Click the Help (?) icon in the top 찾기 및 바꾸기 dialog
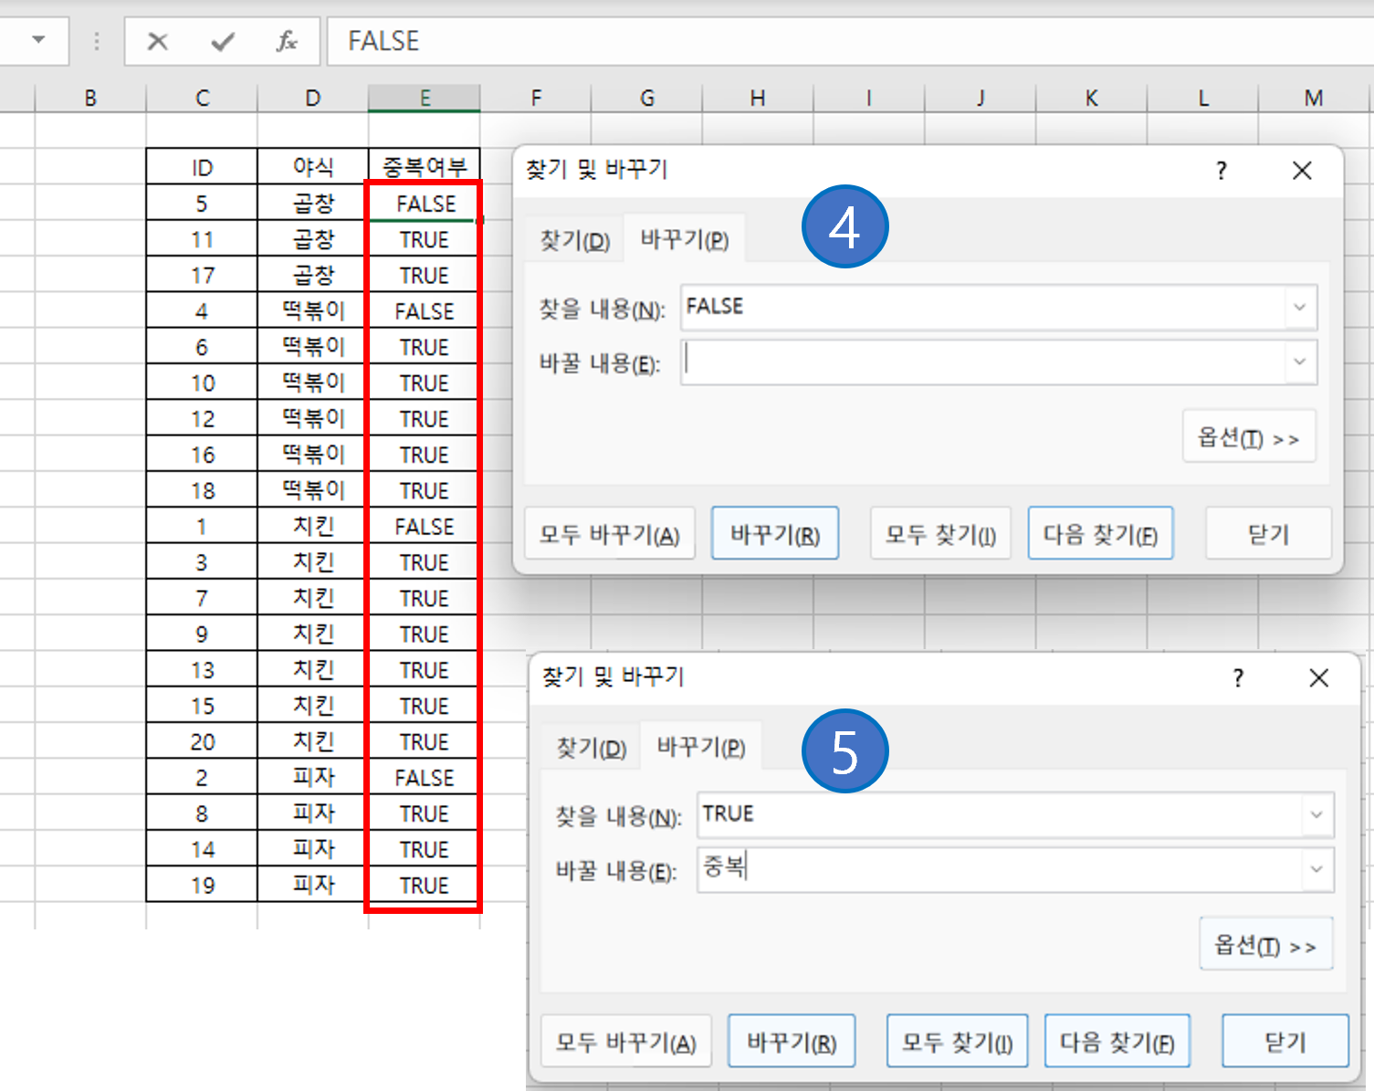Viewport: 1374px width, 1091px height. point(1221,170)
